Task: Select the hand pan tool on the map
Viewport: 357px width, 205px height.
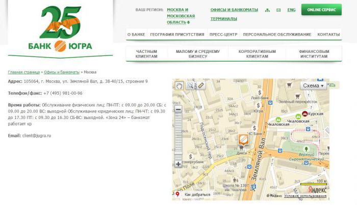Action: coord(180,86)
